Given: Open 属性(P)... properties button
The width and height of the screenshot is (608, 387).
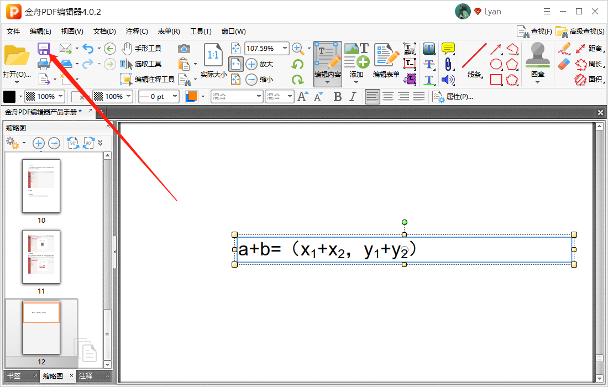Looking at the screenshot, I should (x=453, y=97).
